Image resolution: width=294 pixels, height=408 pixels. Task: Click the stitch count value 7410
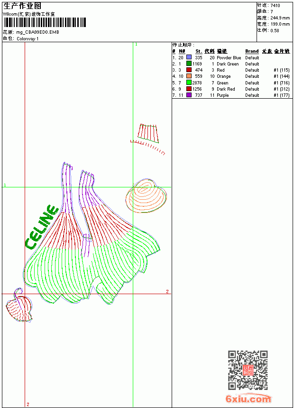click(275, 6)
